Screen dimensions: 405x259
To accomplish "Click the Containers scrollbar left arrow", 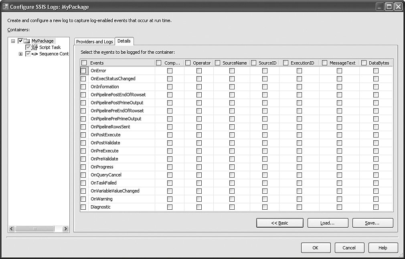I will click(12, 229).
